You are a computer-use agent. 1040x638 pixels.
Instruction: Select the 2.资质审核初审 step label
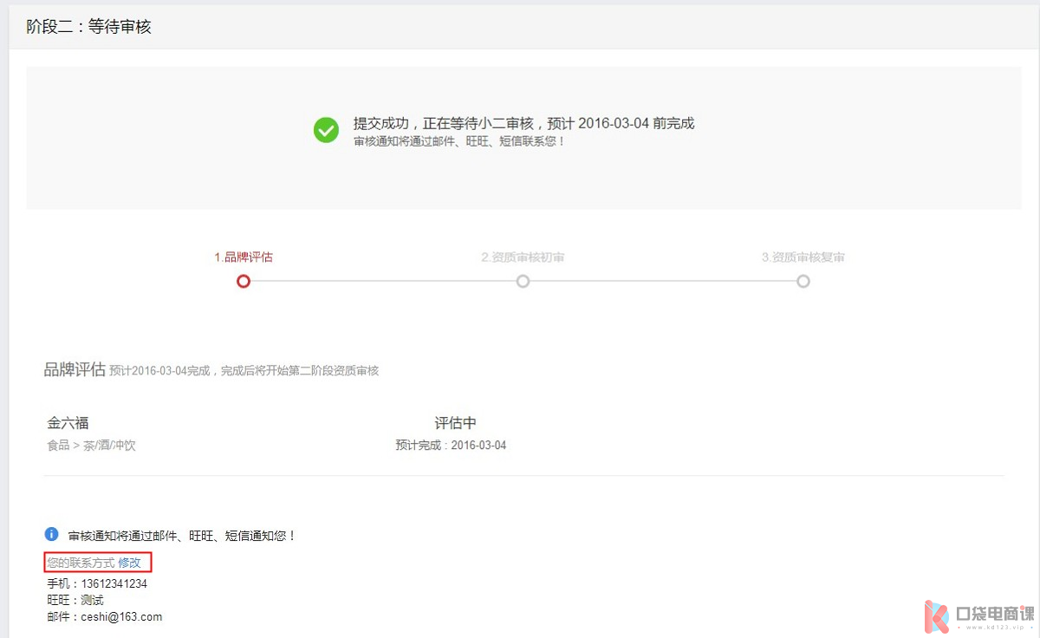523,257
